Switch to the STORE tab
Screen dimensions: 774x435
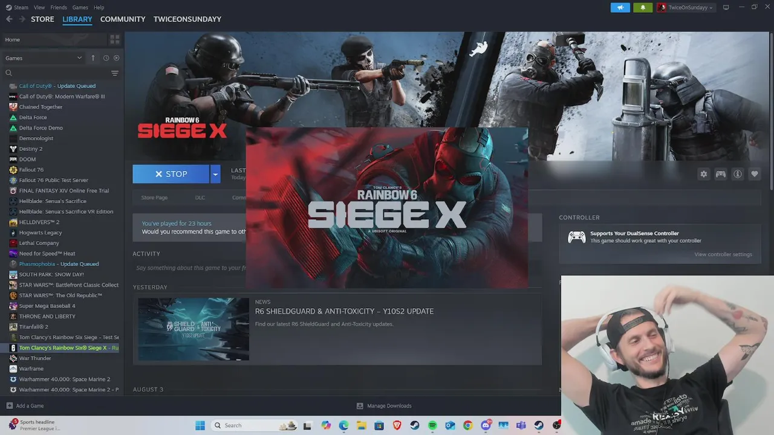click(42, 19)
